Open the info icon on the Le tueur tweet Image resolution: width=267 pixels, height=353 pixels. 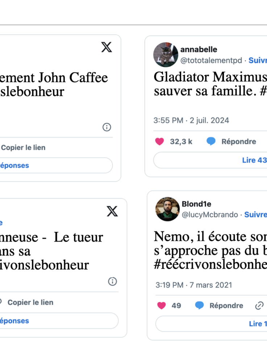(x=112, y=281)
